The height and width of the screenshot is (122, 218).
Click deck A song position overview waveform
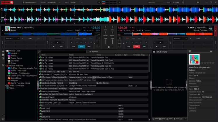[x=48, y=34]
